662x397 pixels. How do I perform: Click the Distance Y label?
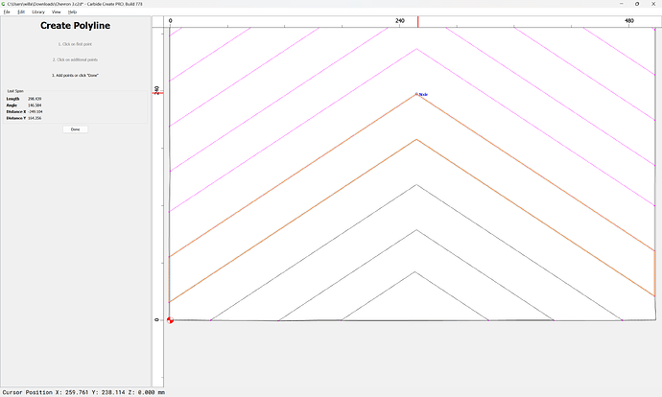click(16, 118)
